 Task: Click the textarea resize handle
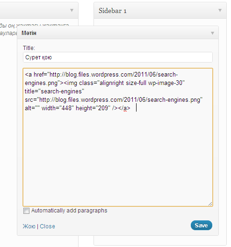tap(210, 204)
